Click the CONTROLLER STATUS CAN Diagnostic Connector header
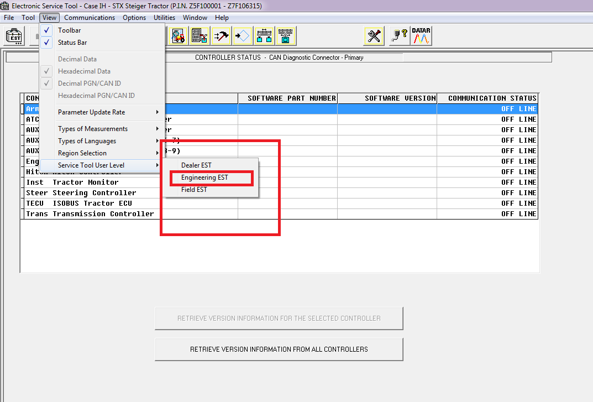 (279, 58)
